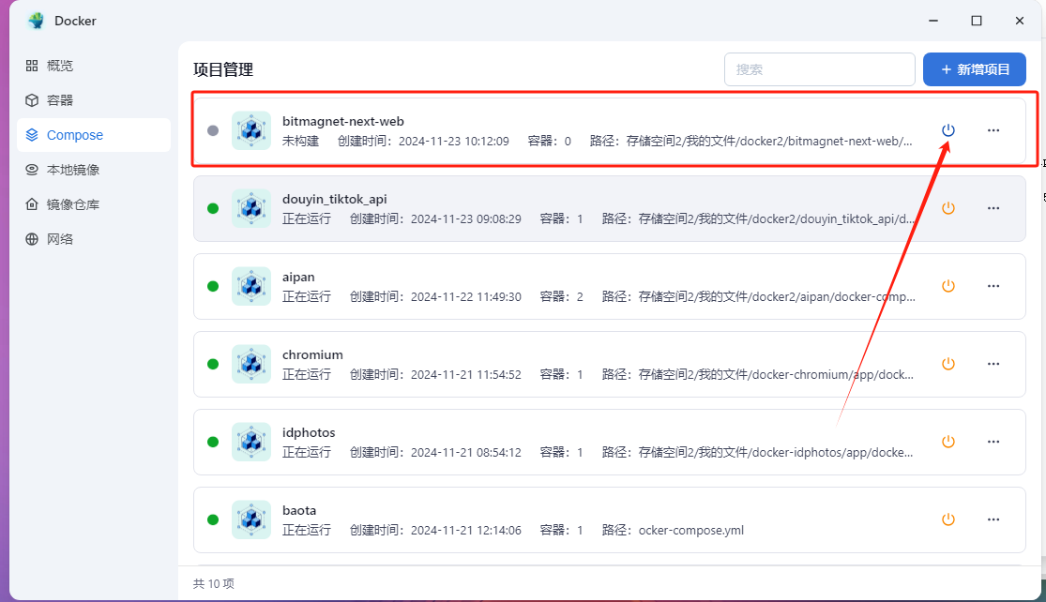Open the 镜像仓库 image registry item
Screen dimensions: 1046x602
point(94,204)
